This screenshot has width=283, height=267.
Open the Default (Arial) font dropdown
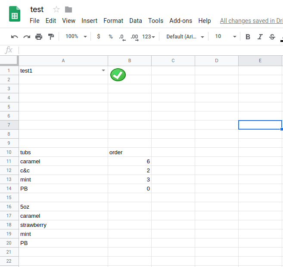[x=185, y=37]
